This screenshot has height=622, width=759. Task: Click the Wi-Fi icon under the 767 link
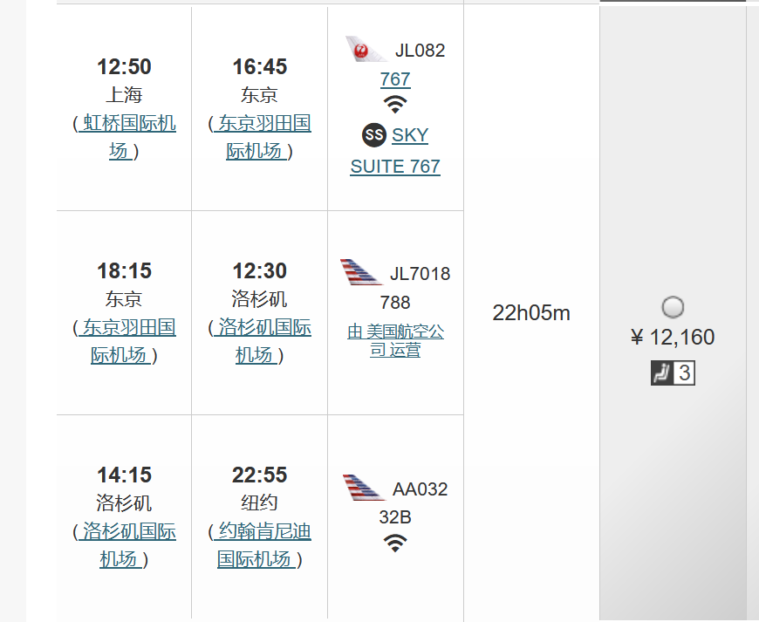pyautogui.click(x=395, y=105)
